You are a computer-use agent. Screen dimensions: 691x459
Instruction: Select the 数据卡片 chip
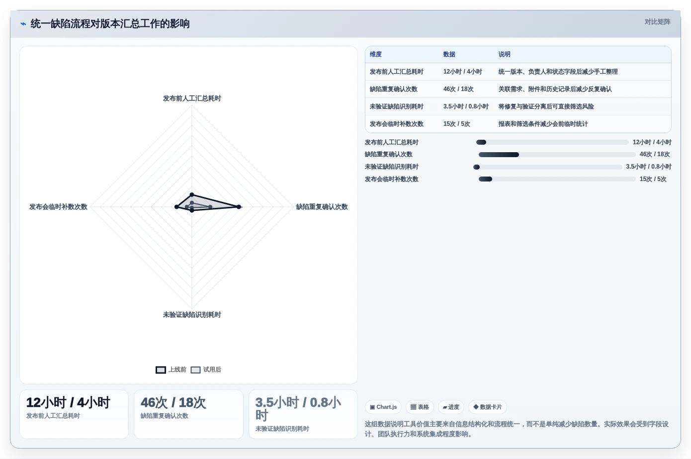coord(487,407)
